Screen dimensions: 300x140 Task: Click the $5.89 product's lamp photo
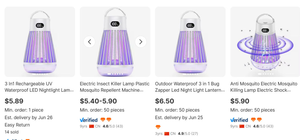point(40,42)
